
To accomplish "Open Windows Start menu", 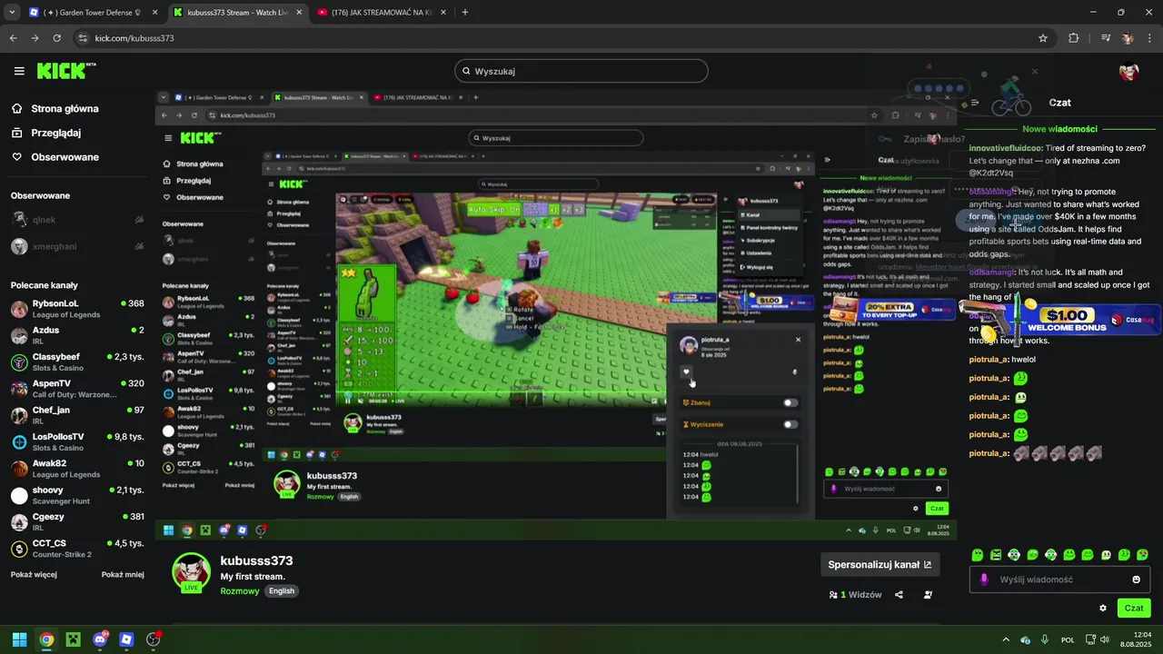I will tap(19, 639).
